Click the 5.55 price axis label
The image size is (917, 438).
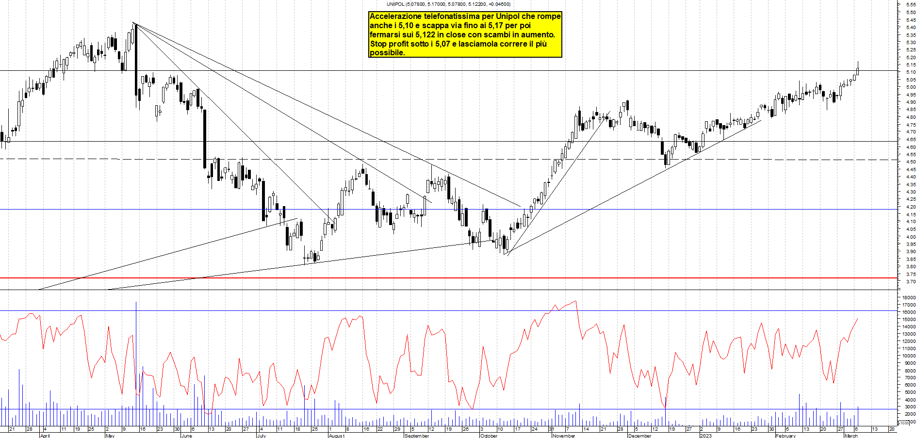pyautogui.click(x=910, y=5)
